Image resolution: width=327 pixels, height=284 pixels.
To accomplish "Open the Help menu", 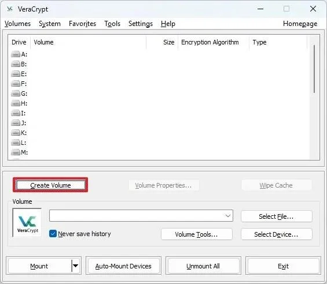I will point(168,24).
